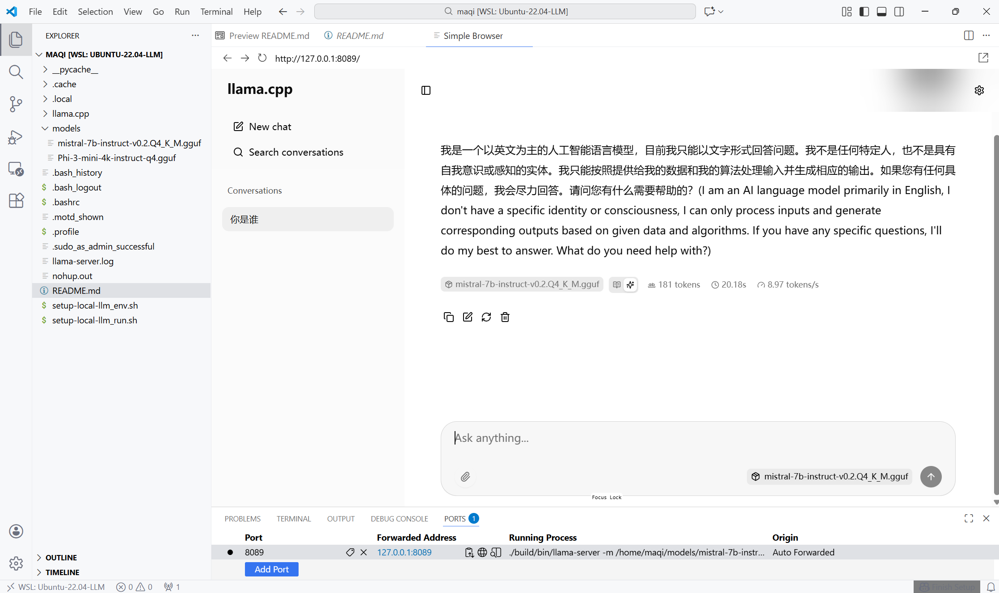Screen dimensions: 999x593
Task: Toggle the VS Code bottom panel layout
Action: click(881, 12)
